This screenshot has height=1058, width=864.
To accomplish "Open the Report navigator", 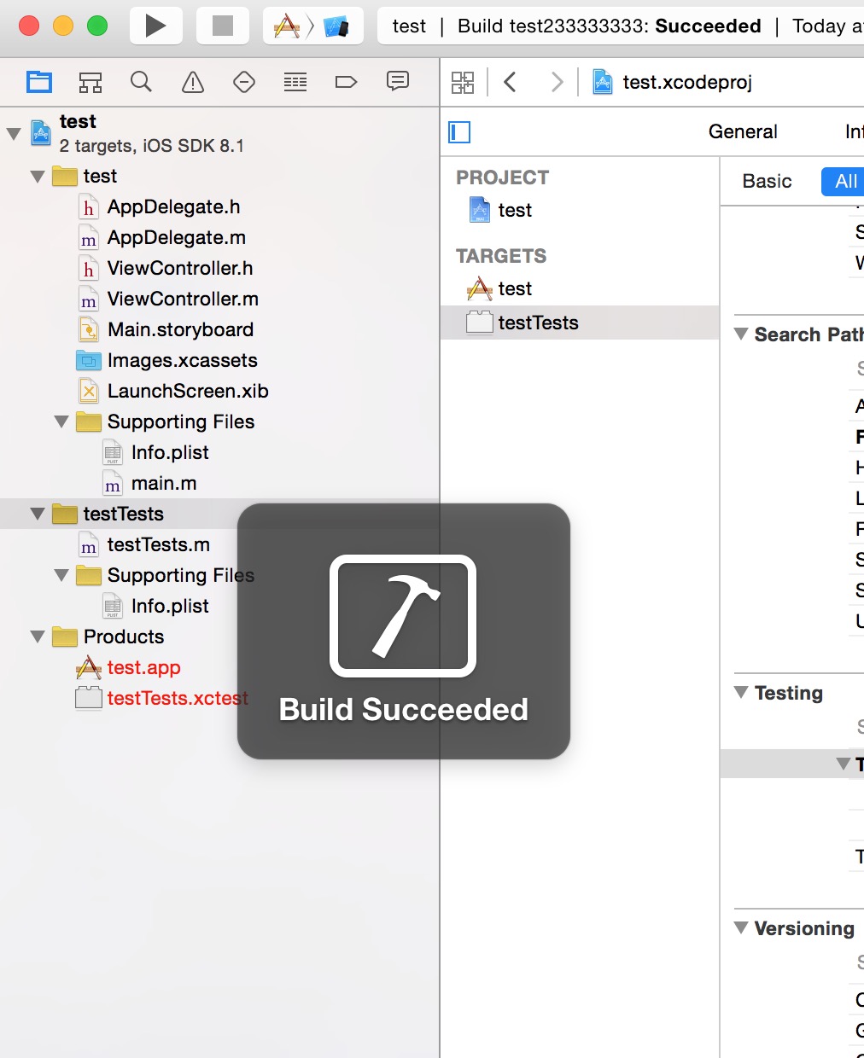I will (398, 81).
